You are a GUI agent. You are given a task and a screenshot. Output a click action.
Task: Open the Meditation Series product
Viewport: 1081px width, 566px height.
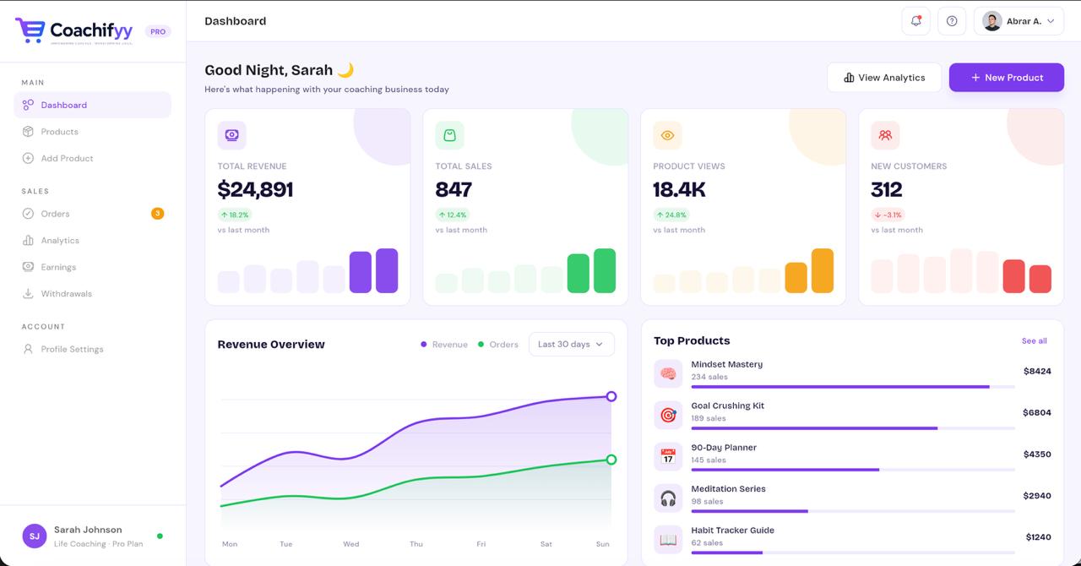[x=729, y=489]
